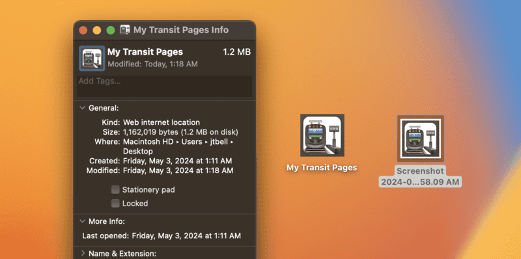Click the train icon preview in Info header

pyautogui.click(x=92, y=58)
